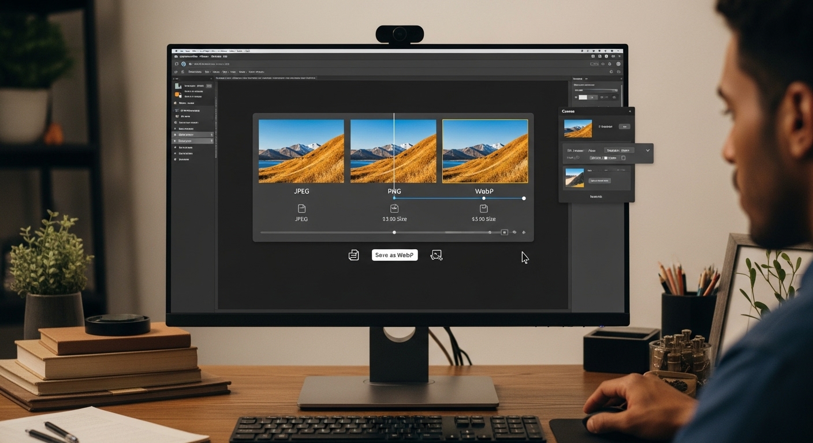Click the rightmost small icon after the long slider

point(524,232)
